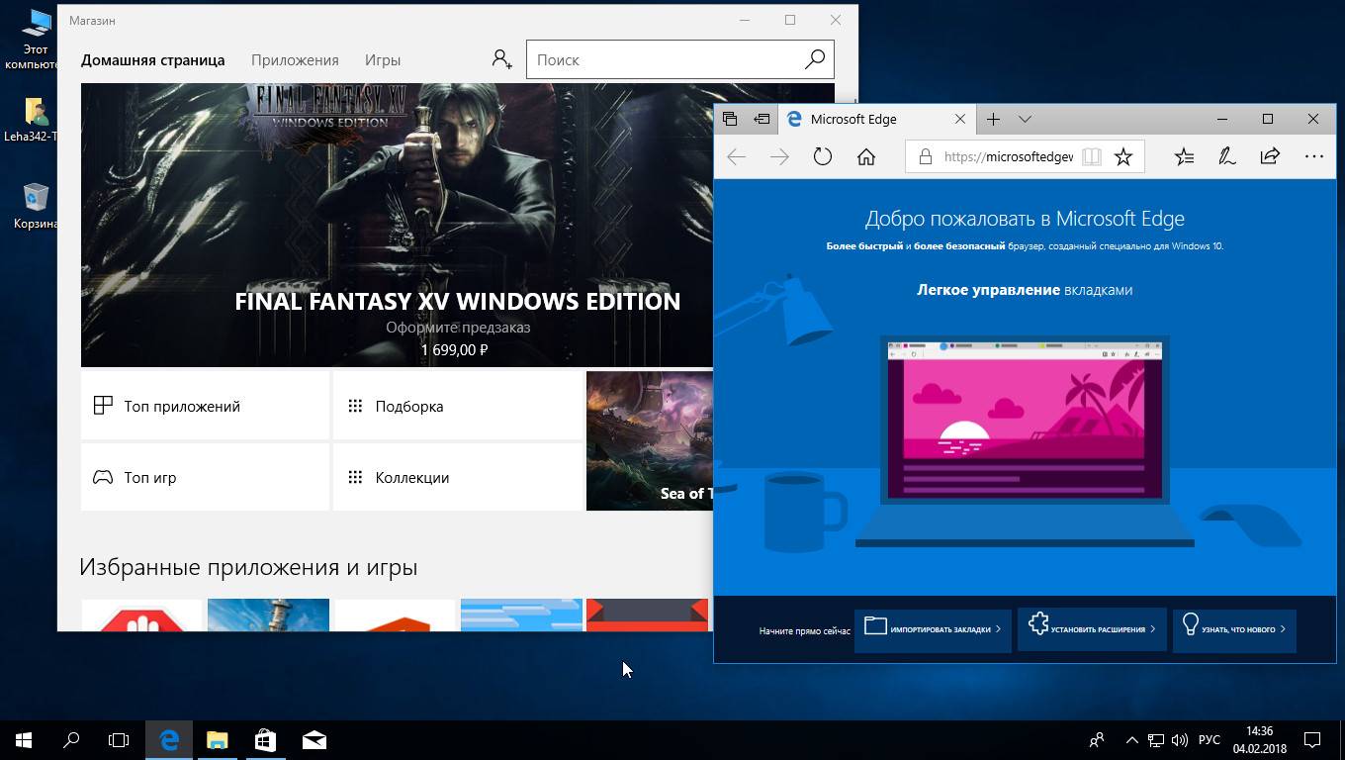Open the Action Center notifications
The height and width of the screenshot is (760, 1345).
point(1312,739)
